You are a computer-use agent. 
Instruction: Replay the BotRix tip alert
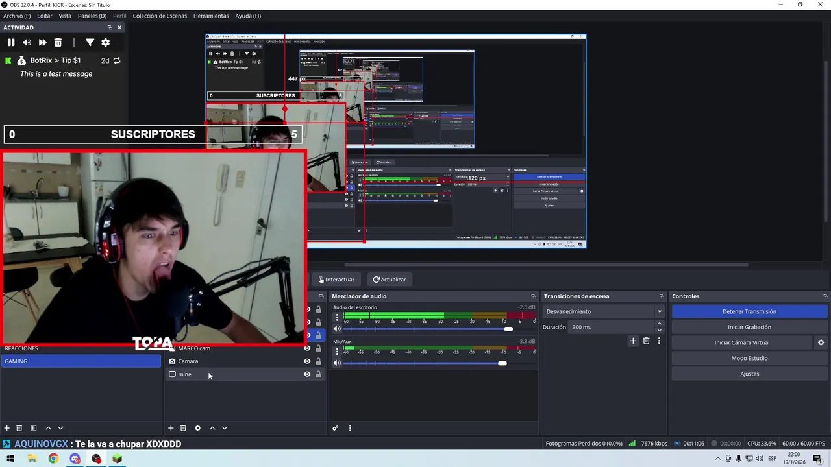pyautogui.click(x=117, y=60)
